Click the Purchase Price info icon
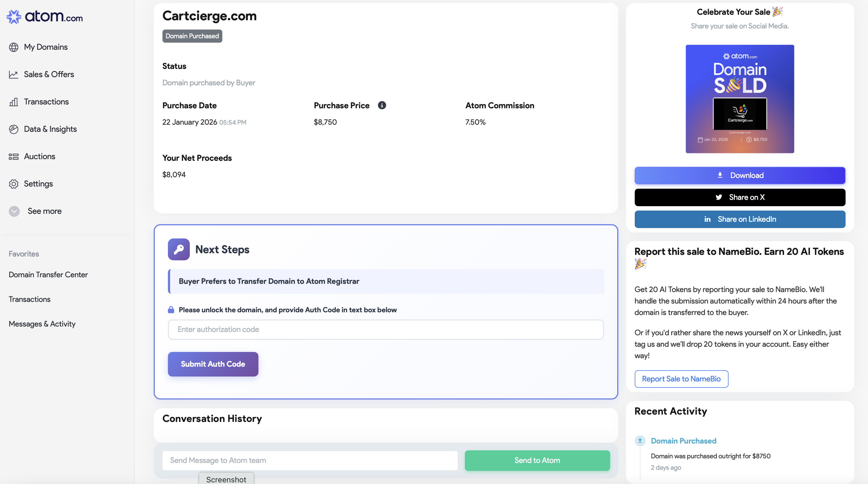This screenshot has width=868, height=484. [382, 106]
